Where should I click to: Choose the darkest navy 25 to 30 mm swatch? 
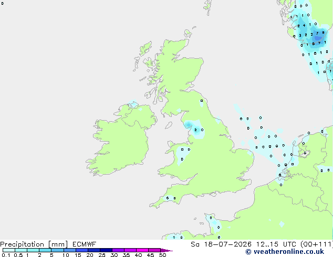coord(106,250)
